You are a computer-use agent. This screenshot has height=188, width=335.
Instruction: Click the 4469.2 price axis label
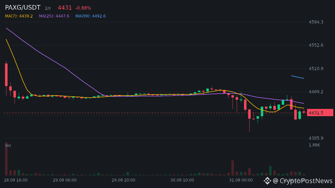pyautogui.click(x=316, y=92)
